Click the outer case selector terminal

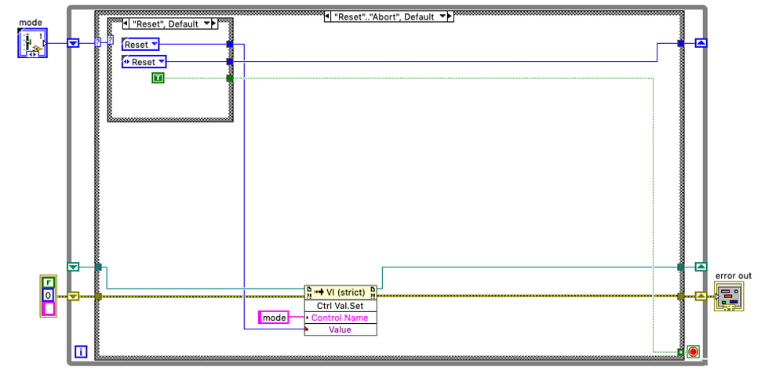click(x=98, y=43)
